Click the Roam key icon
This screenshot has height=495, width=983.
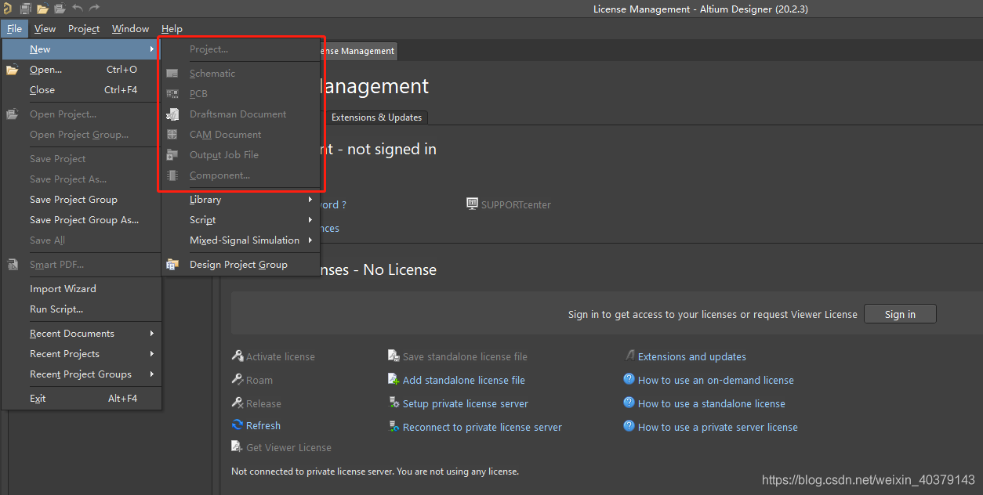238,380
